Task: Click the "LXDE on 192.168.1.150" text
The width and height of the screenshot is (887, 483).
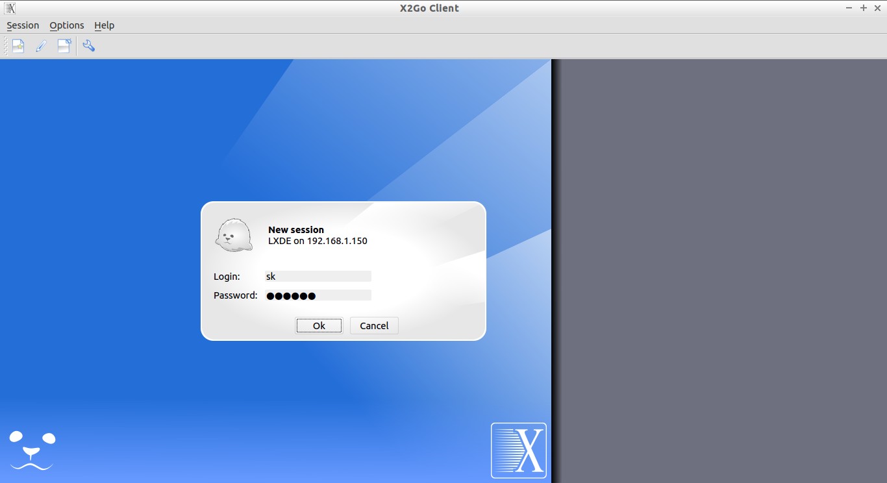Action: (x=318, y=241)
